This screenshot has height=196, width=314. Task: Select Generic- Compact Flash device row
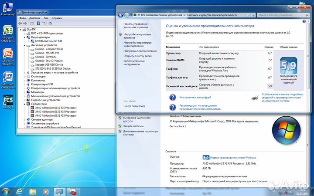click(49, 49)
